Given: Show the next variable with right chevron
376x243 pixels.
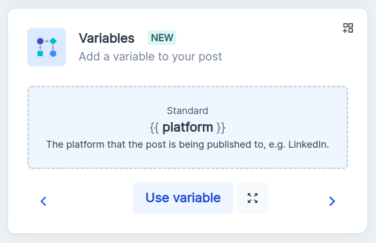Looking at the screenshot, I should tap(332, 201).
